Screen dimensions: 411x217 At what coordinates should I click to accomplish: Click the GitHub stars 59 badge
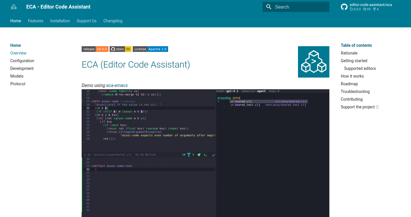(121, 49)
